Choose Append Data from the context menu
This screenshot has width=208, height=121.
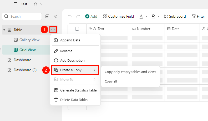coord(75,40)
